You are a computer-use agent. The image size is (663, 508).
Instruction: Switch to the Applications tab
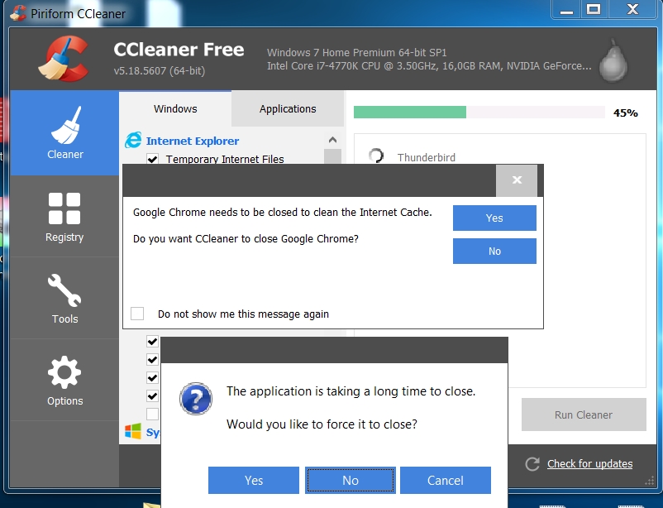[288, 108]
